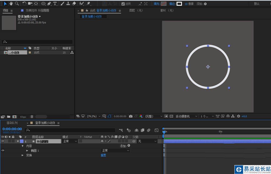Expand the 椭圆 1 group

(x=27, y=150)
